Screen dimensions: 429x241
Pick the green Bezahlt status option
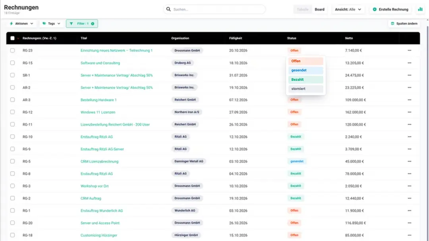[305, 80]
